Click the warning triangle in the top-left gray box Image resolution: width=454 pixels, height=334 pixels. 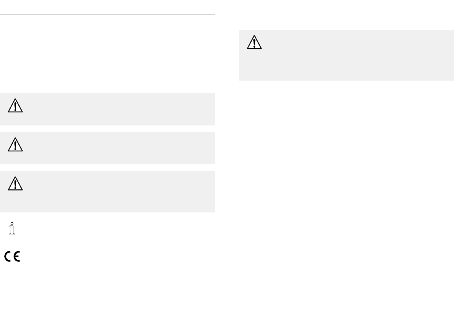(15, 106)
